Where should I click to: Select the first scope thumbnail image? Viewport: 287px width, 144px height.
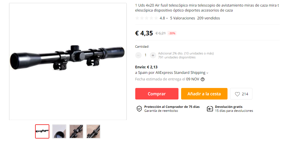pos(42,131)
